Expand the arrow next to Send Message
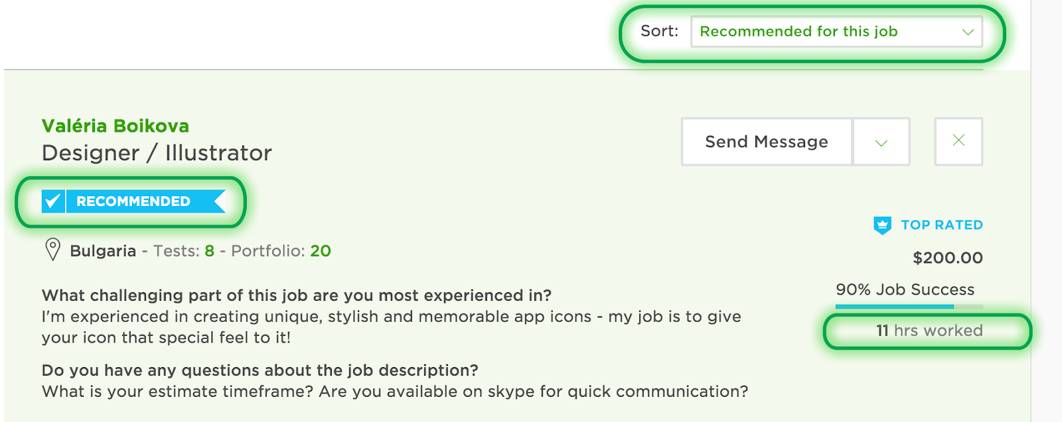Screen dimensions: 1062x422 pos(881,142)
